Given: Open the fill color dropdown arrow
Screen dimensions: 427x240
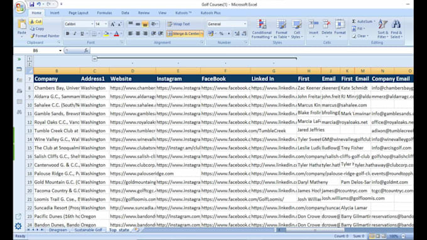Looking at the screenshot, I should 111,33.
